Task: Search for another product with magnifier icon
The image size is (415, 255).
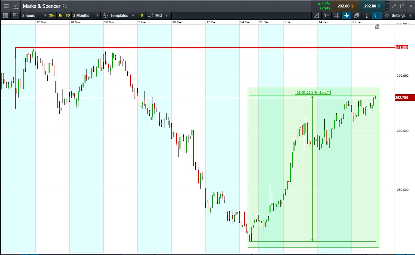Action: click(x=65, y=6)
